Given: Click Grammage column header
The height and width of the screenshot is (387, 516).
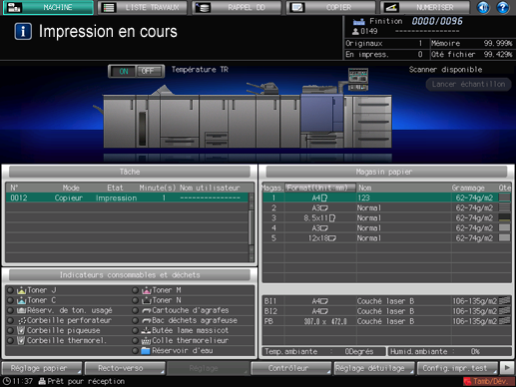Looking at the screenshot, I should [x=468, y=188].
